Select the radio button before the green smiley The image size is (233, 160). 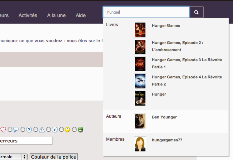coord(74,130)
